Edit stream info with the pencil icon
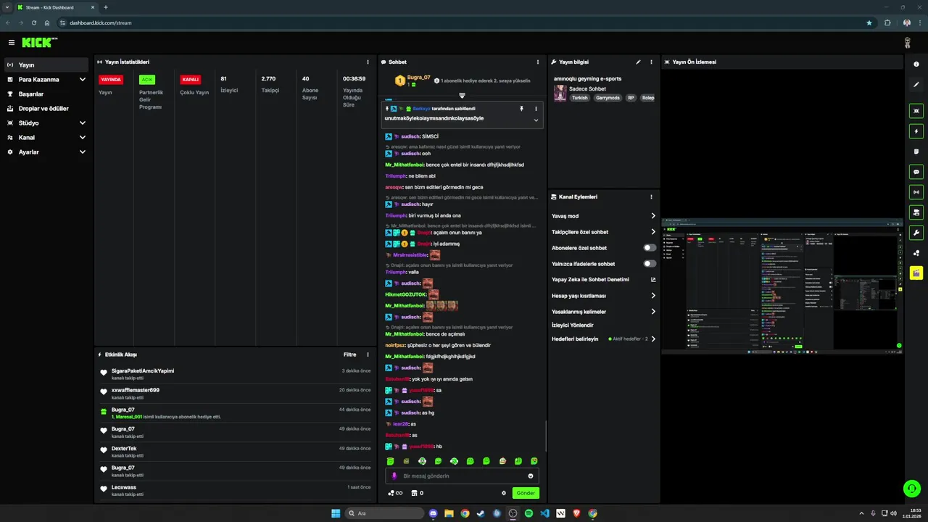Image resolution: width=928 pixels, height=522 pixels. (x=638, y=62)
